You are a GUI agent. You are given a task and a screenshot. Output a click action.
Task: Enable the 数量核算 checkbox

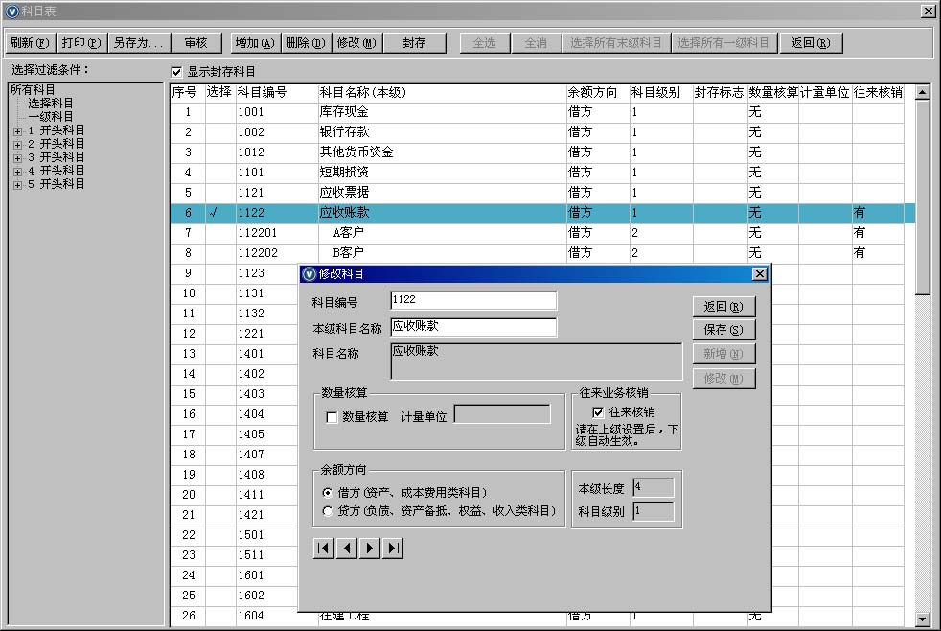click(x=333, y=417)
